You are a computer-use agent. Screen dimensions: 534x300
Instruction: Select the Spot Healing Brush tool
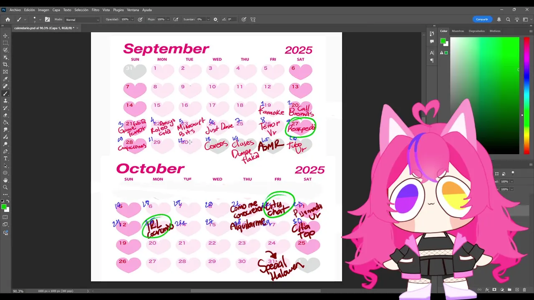(5, 86)
